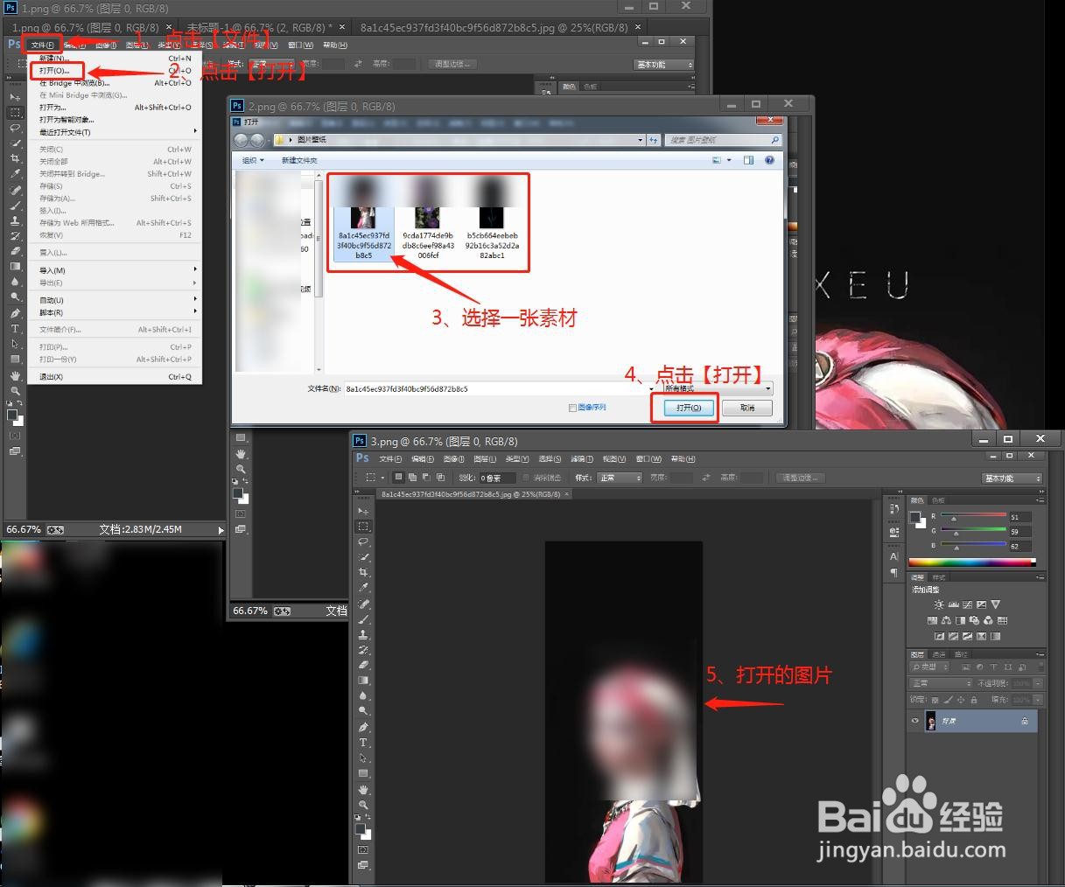
Task: Select Rectangular Marquee tool in 1.png window
Action: 15,113
